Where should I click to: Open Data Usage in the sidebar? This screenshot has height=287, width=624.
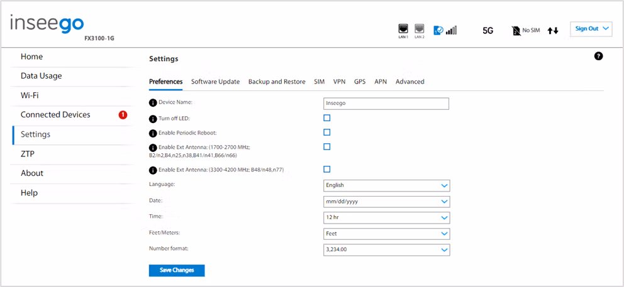point(70,76)
